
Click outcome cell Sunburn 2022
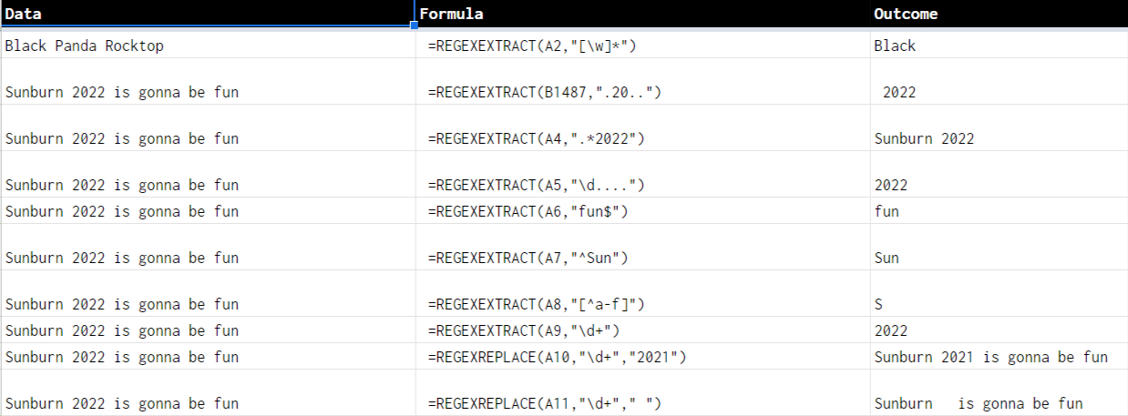(x=1000, y=128)
